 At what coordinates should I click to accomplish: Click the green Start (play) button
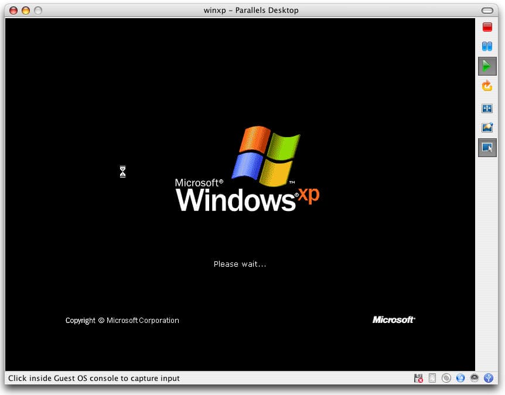pos(487,66)
